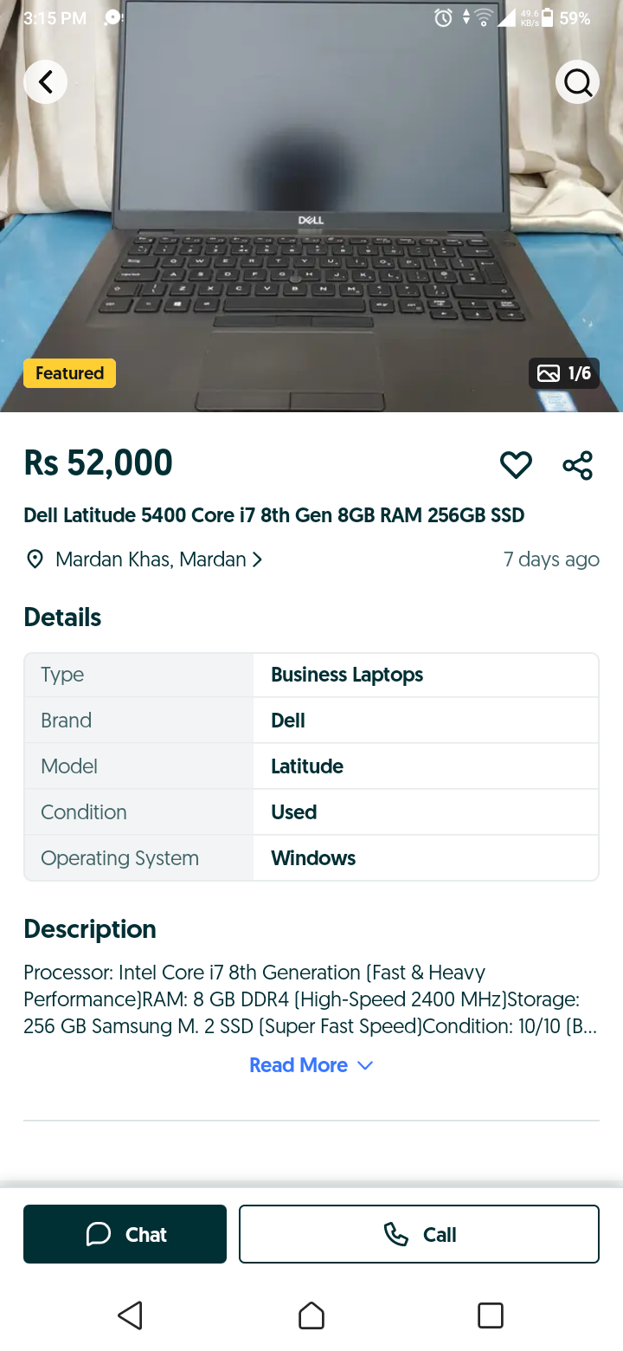623x1351 pixels.
Task: Tap the Rs 52,000 price text
Action: (x=98, y=462)
